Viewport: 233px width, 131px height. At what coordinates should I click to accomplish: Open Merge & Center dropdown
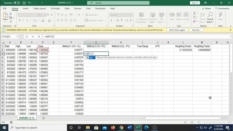click(105, 20)
